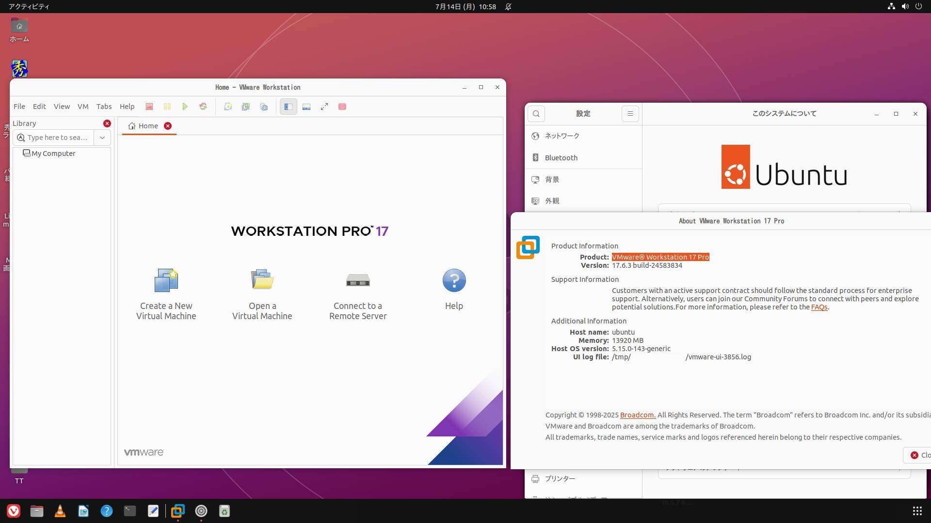Open the View menu in VMware
Viewport: 931px width, 523px height.
pyautogui.click(x=62, y=107)
